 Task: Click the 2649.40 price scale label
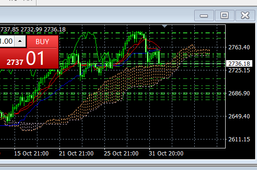(x=239, y=116)
